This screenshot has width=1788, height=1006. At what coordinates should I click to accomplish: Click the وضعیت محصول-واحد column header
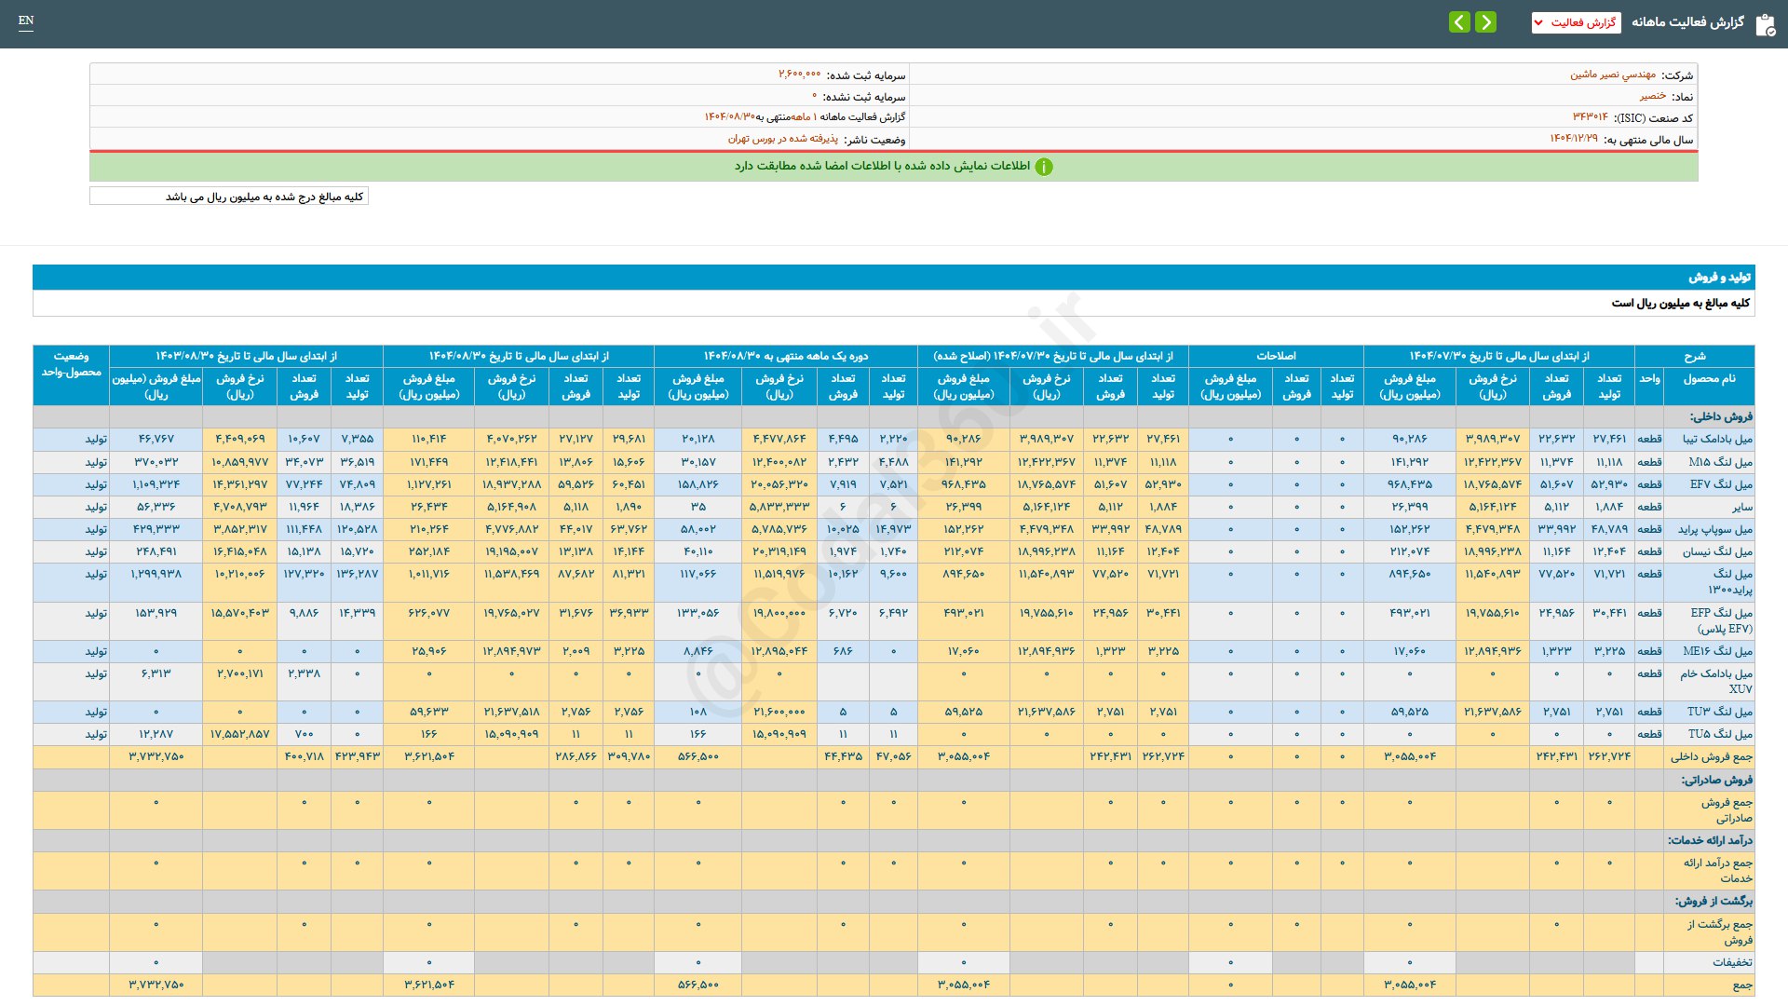click(71, 364)
